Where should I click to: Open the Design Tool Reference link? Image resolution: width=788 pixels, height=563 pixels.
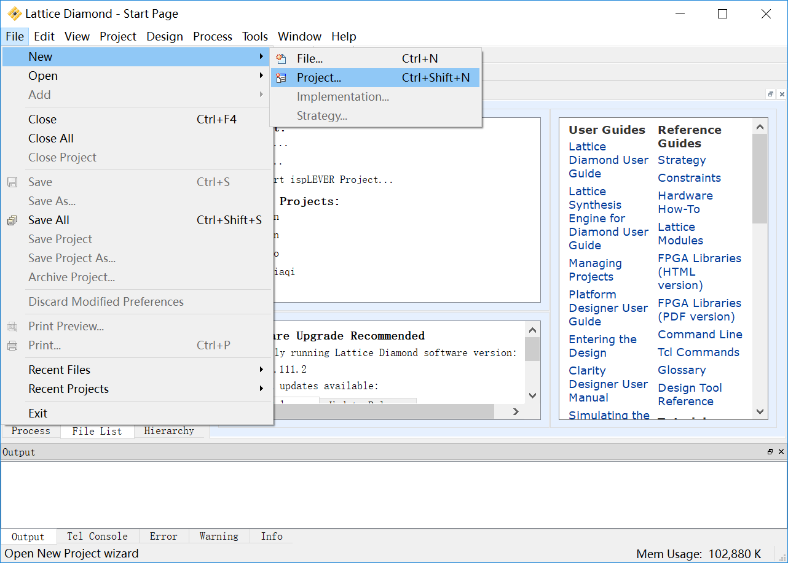[690, 394]
